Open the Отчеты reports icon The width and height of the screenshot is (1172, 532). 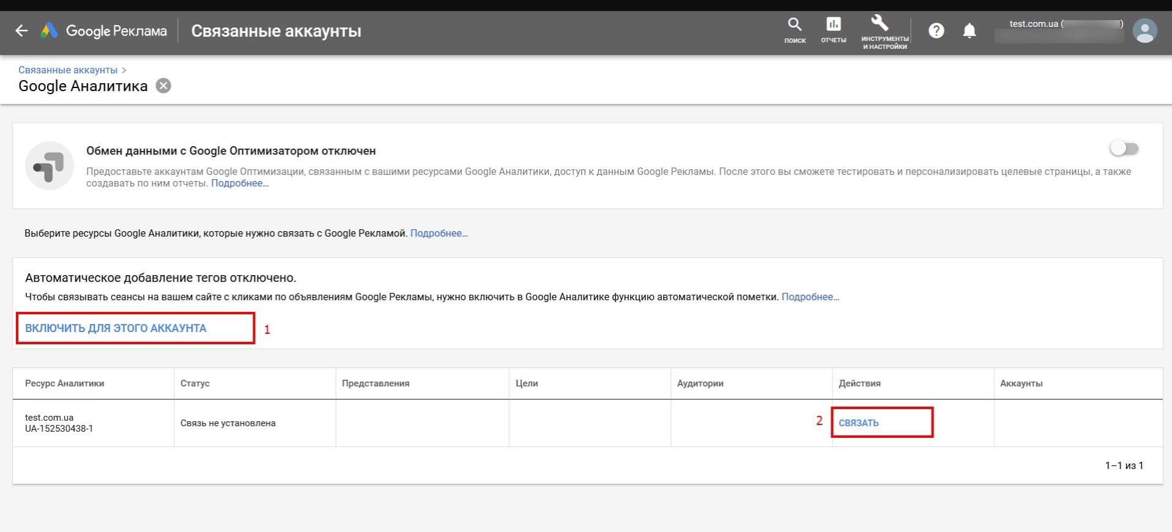tap(833, 30)
